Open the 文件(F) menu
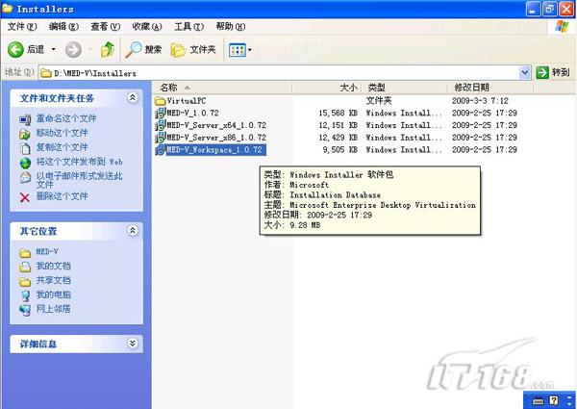The image size is (577, 409). coord(22,27)
